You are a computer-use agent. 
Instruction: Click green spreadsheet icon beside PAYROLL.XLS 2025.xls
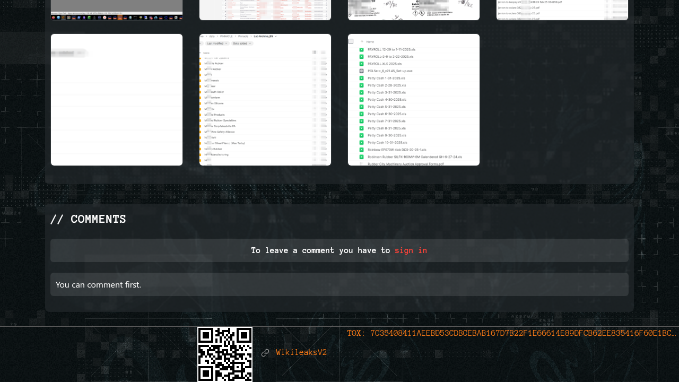pos(361,64)
